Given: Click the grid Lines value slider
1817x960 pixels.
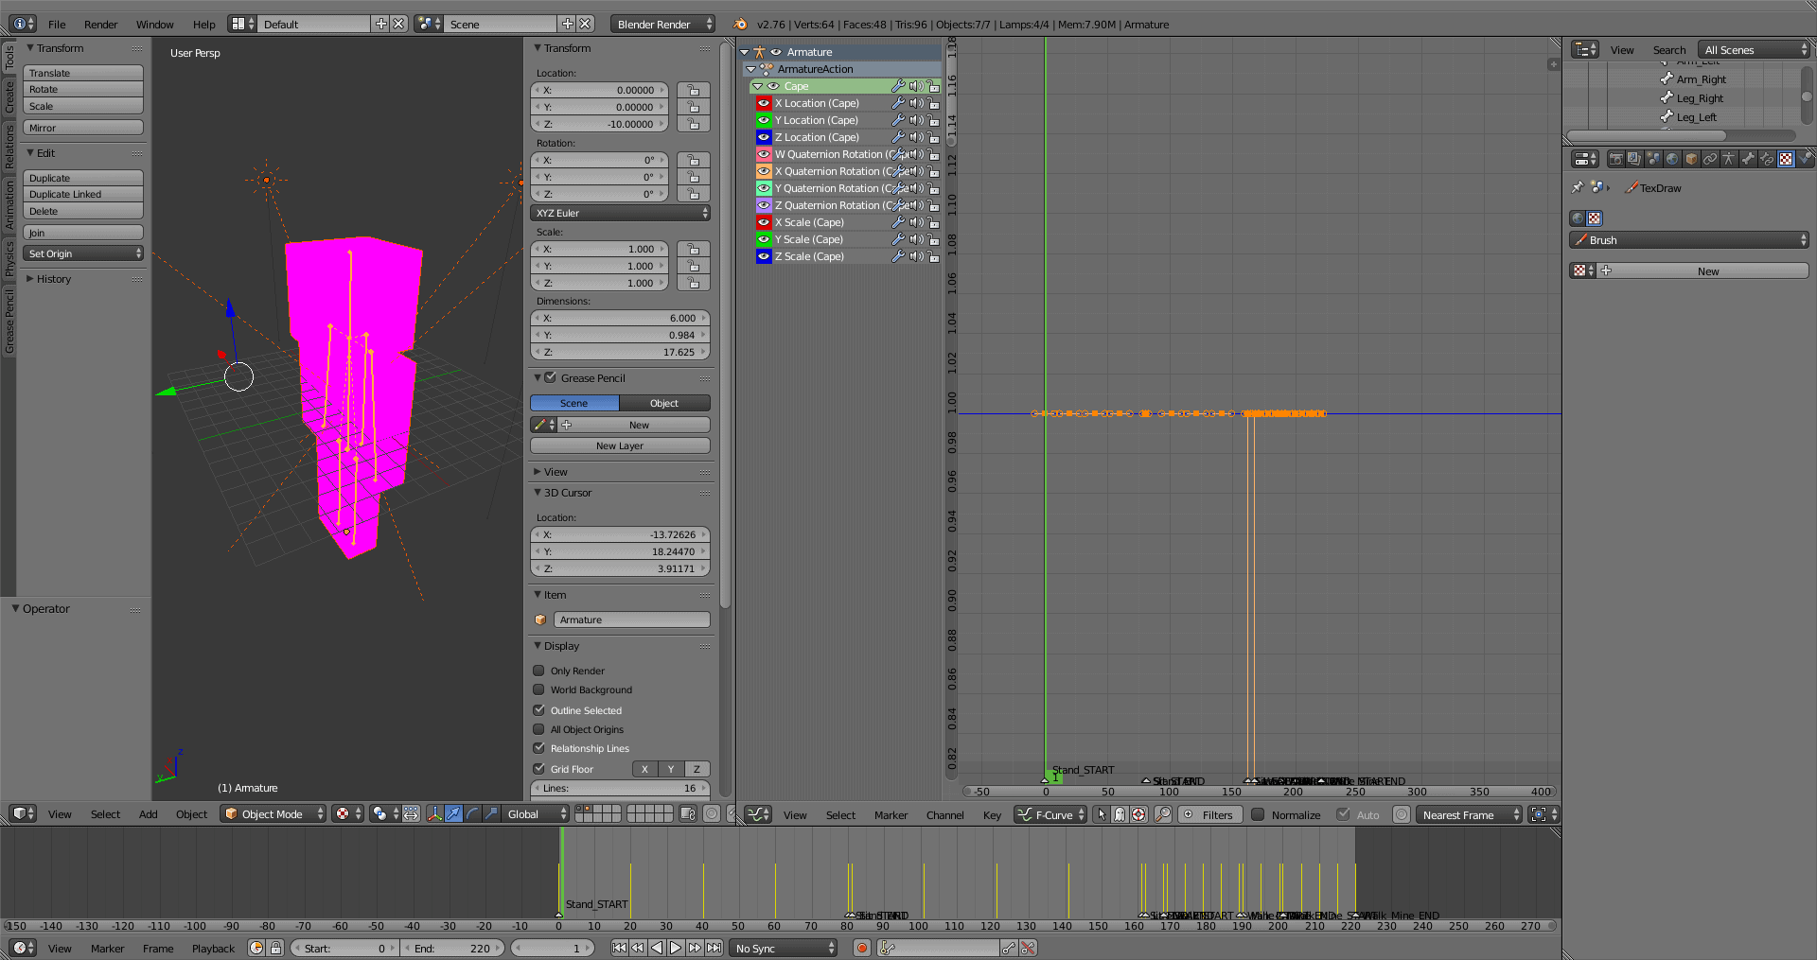Looking at the screenshot, I should pyautogui.click(x=621, y=788).
